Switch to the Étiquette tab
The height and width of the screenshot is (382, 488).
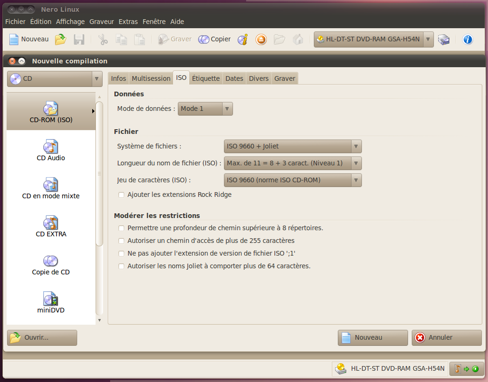tap(206, 78)
